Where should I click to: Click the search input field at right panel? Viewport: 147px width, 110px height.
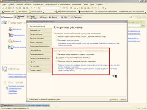point(134,25)
